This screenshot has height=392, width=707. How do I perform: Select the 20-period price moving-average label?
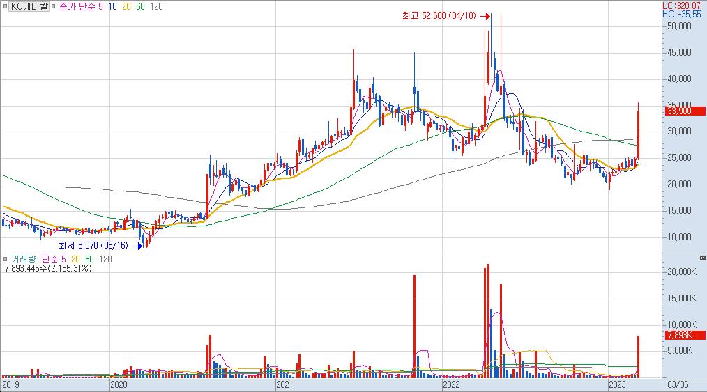126,7
